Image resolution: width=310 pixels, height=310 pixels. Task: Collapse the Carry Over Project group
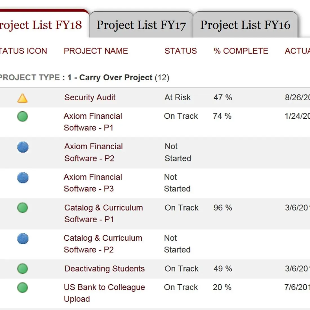tap(85, 77)
